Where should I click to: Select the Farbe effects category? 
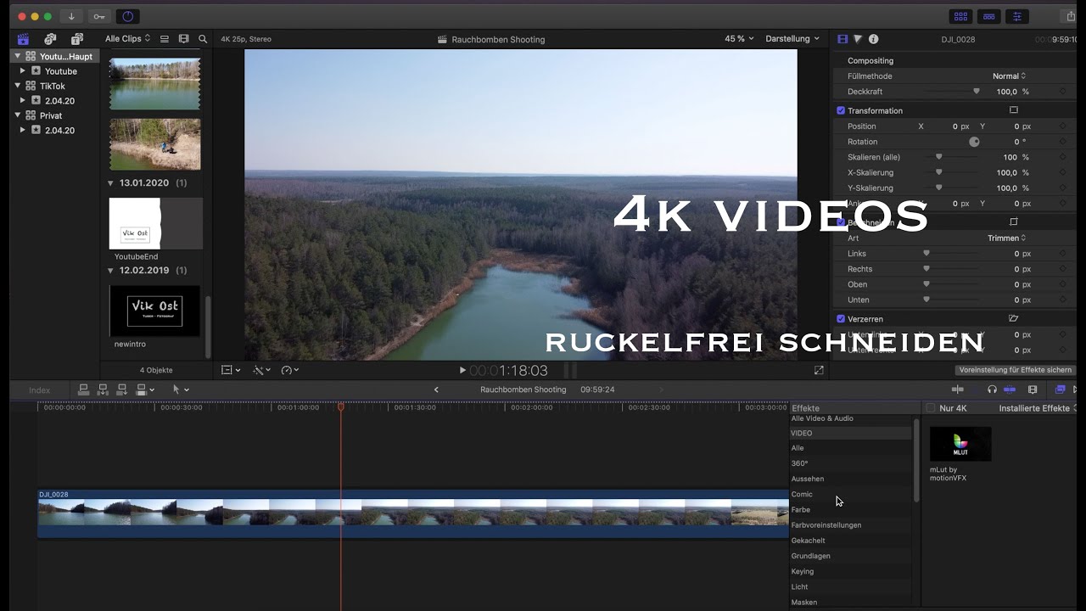click(x=801, y=510)
